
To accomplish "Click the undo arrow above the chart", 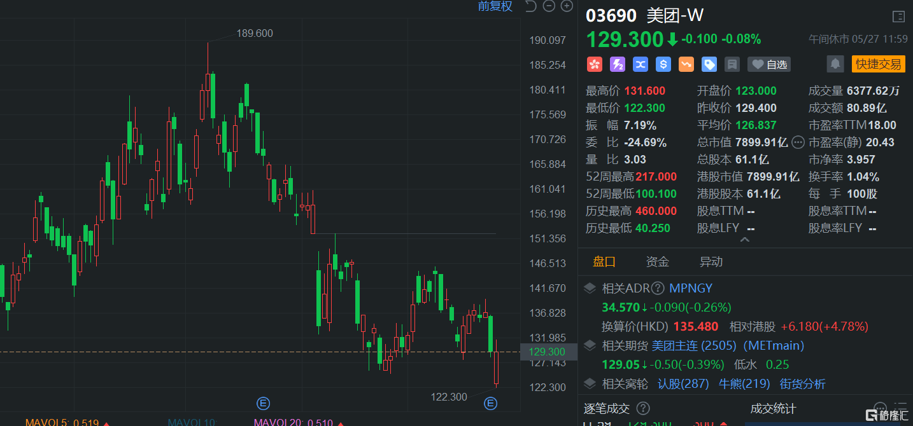I will (x=530, y=6).
